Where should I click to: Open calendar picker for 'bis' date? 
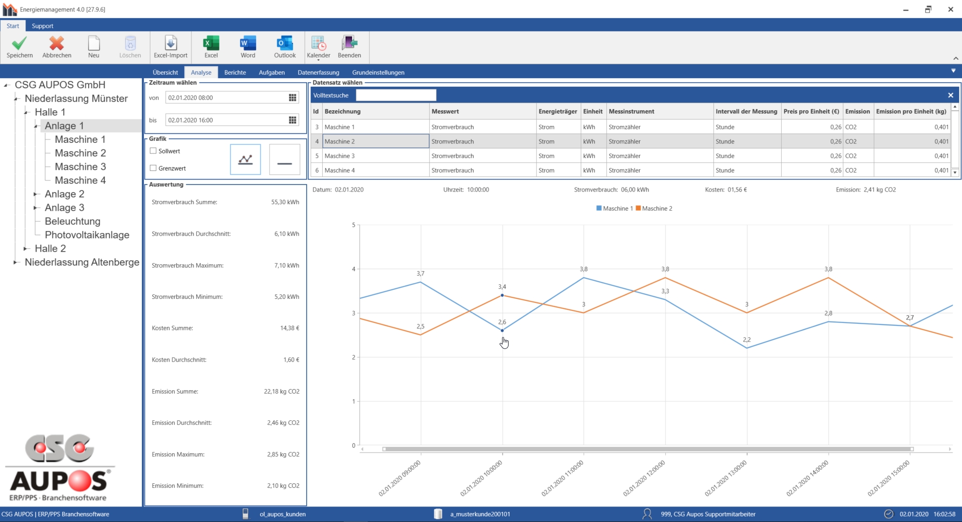(293, 120)
